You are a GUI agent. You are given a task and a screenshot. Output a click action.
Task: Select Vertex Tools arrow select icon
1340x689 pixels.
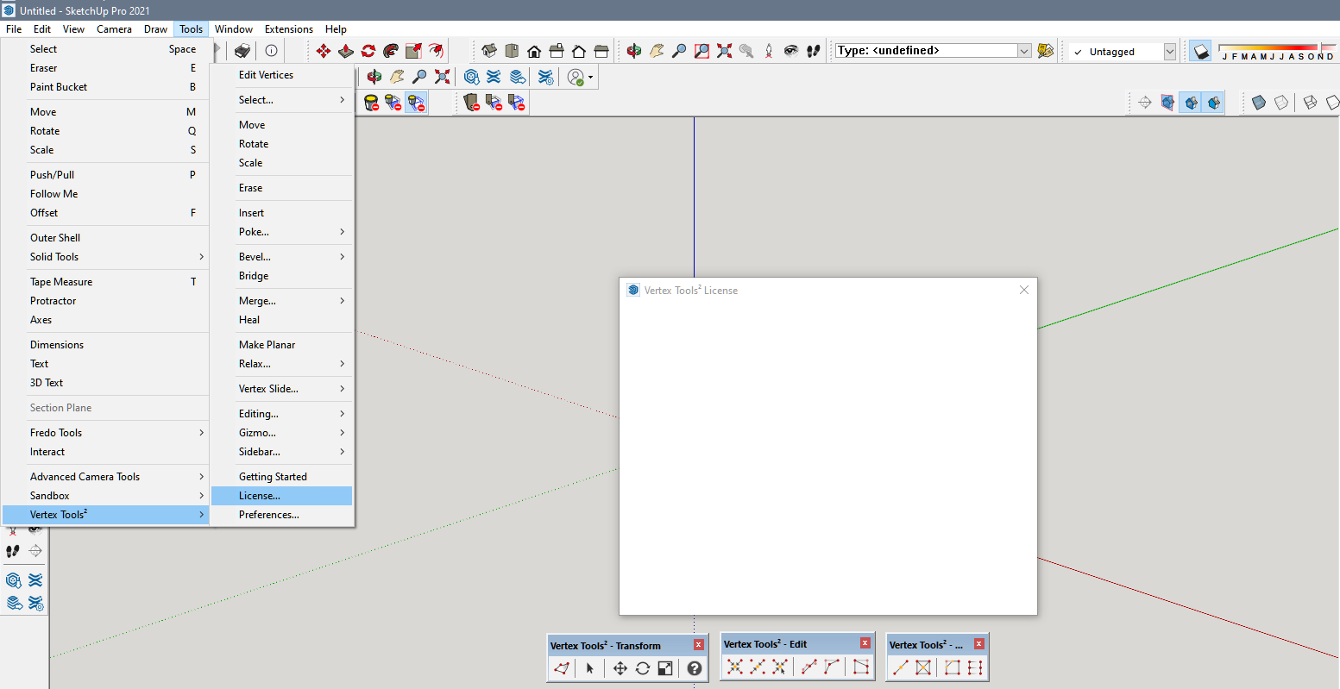(590, 668)
